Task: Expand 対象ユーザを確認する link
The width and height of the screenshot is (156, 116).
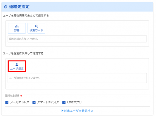Action: coord(77,111)
